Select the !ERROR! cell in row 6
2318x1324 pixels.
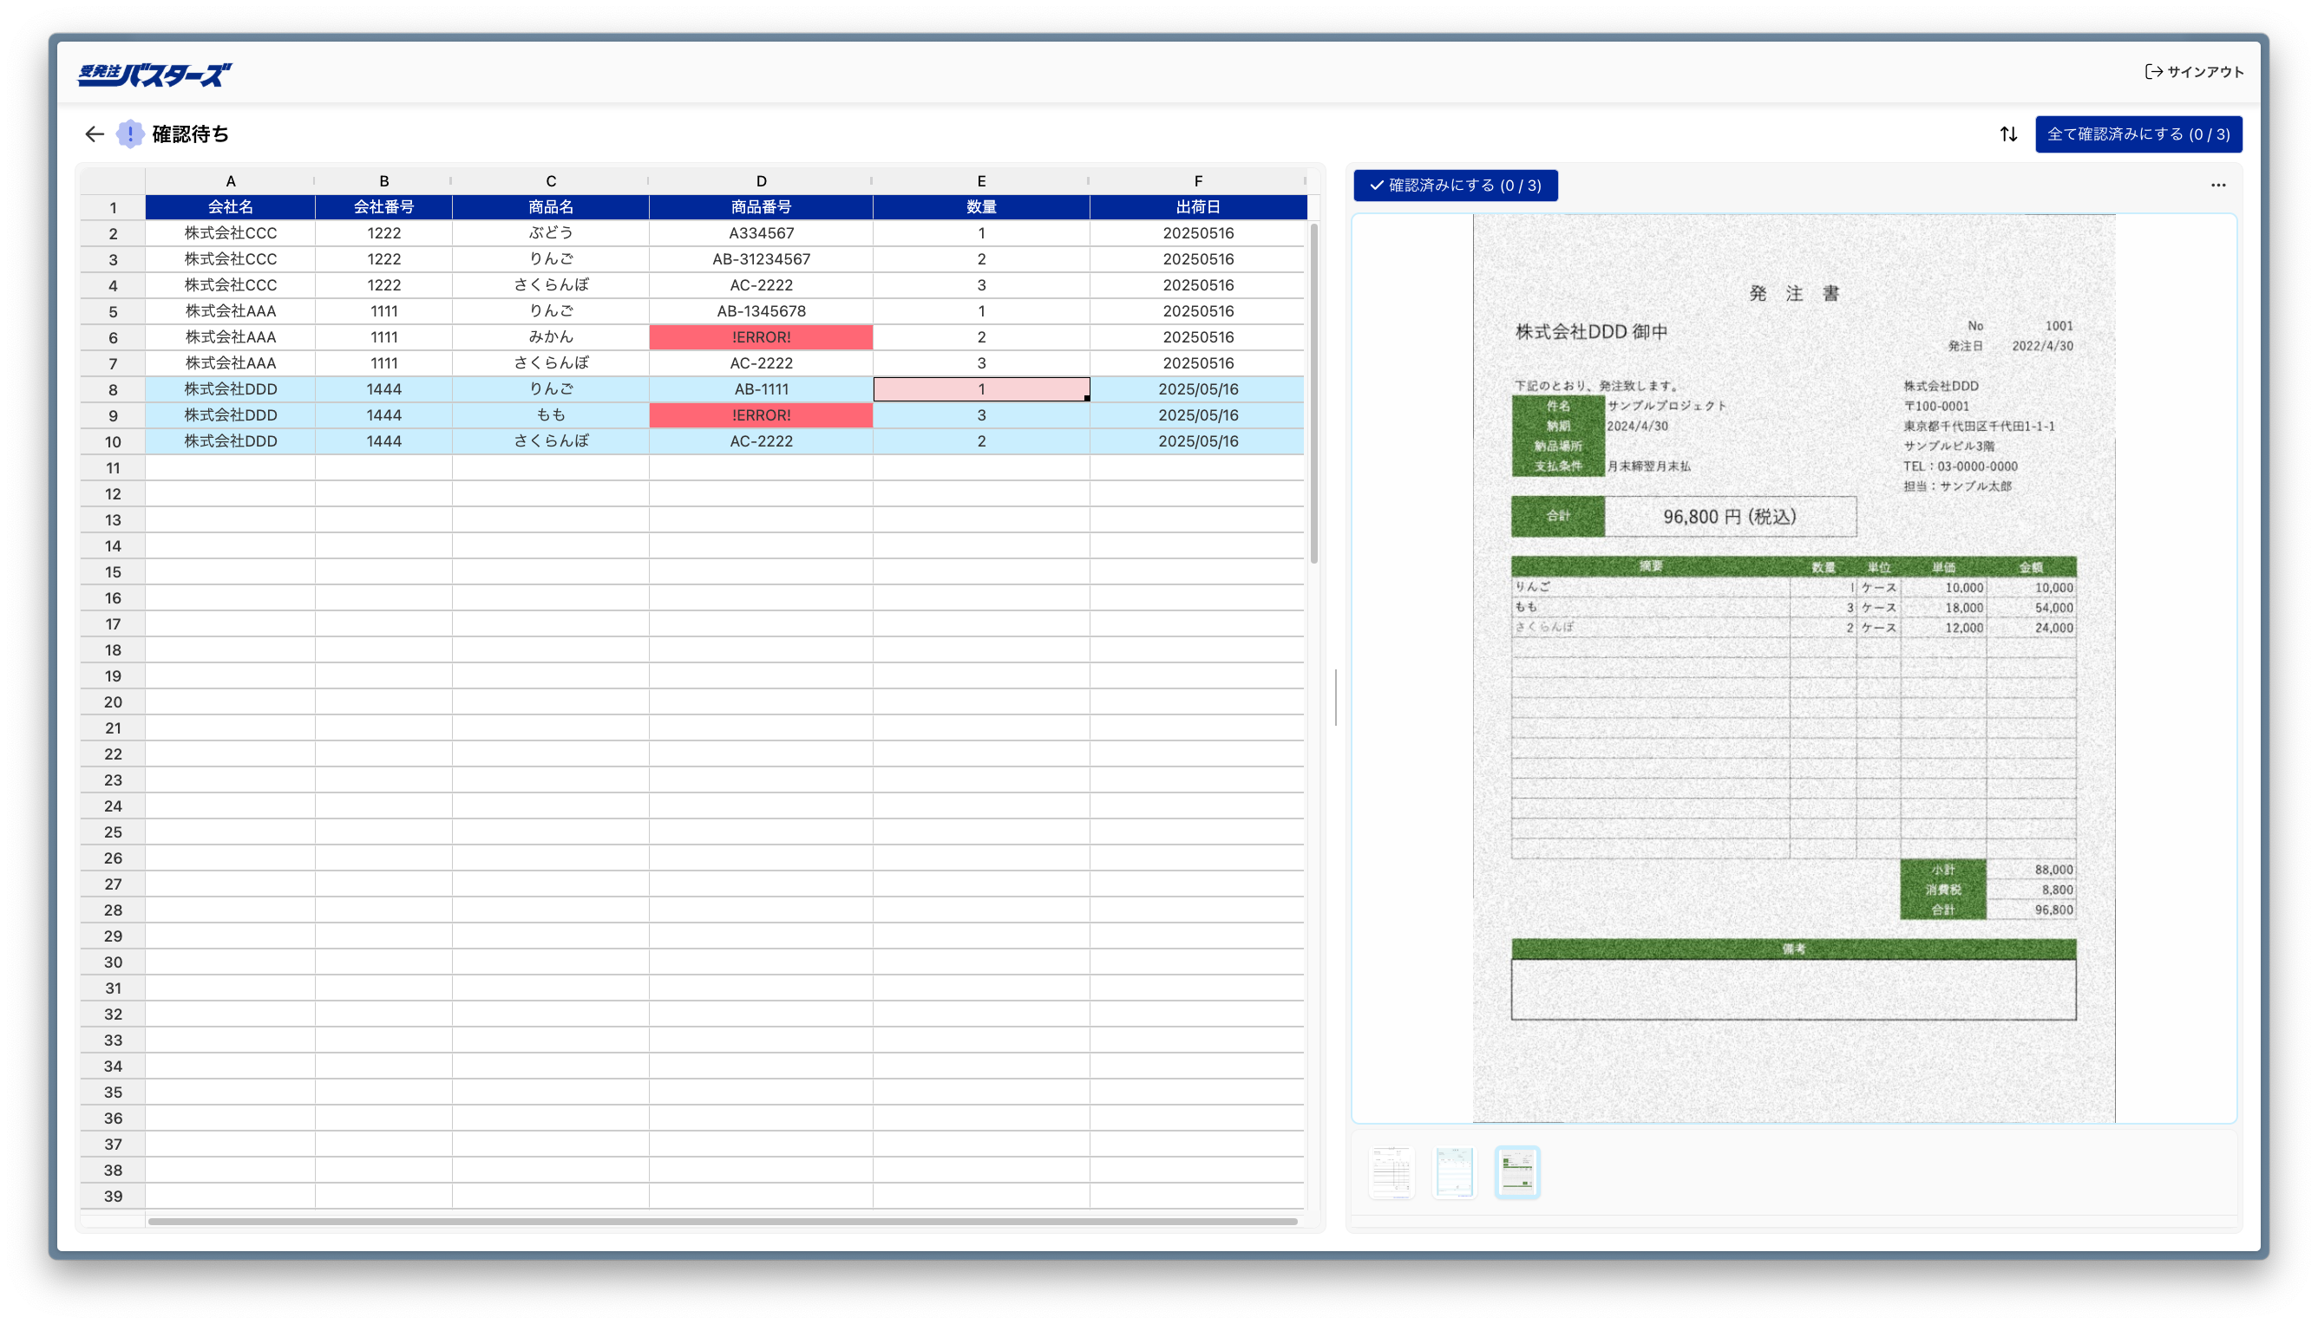pyautogui.click(x=761, y=337)
